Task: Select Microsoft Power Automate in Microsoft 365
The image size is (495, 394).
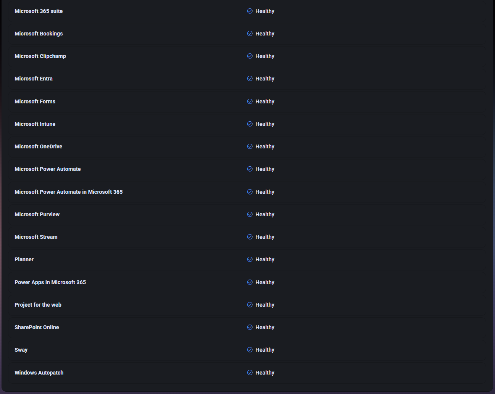Action: [68, 192]
